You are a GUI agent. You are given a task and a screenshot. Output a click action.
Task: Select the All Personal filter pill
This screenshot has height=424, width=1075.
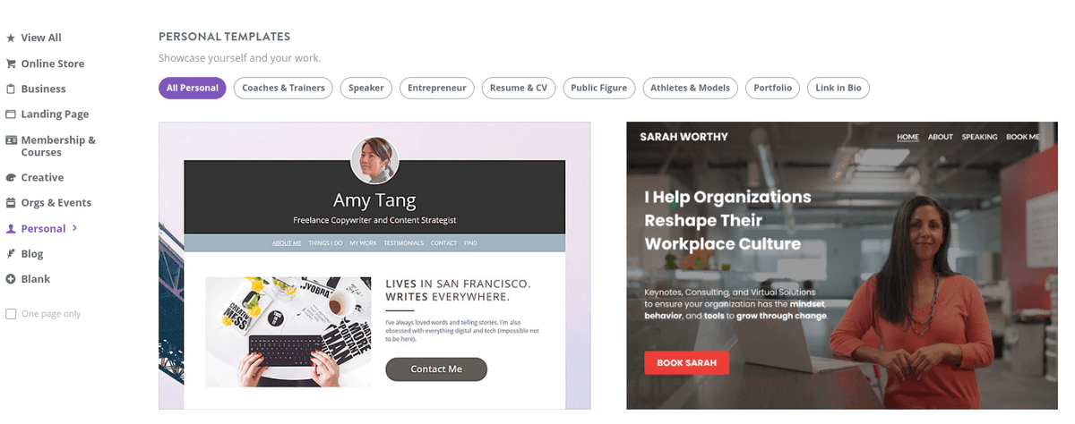[192, 88]
